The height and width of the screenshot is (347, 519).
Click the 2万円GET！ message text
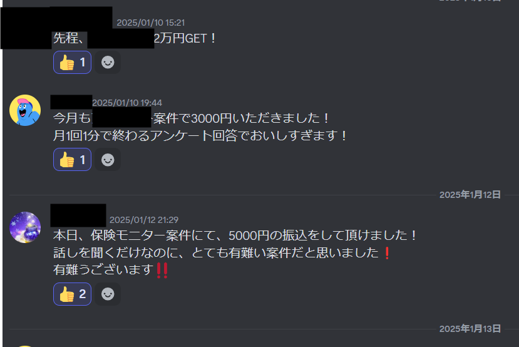(185, 38)
